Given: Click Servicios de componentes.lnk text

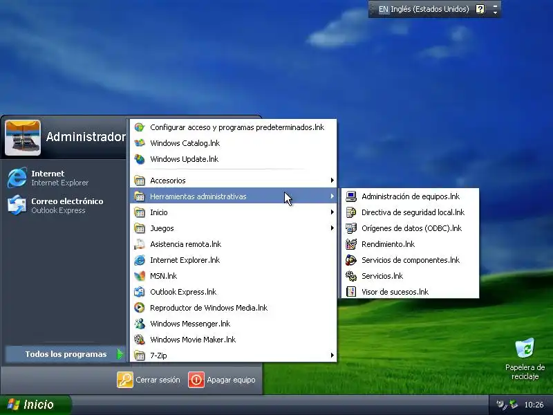Looking at the screenshot, I should tap(411, 260).
